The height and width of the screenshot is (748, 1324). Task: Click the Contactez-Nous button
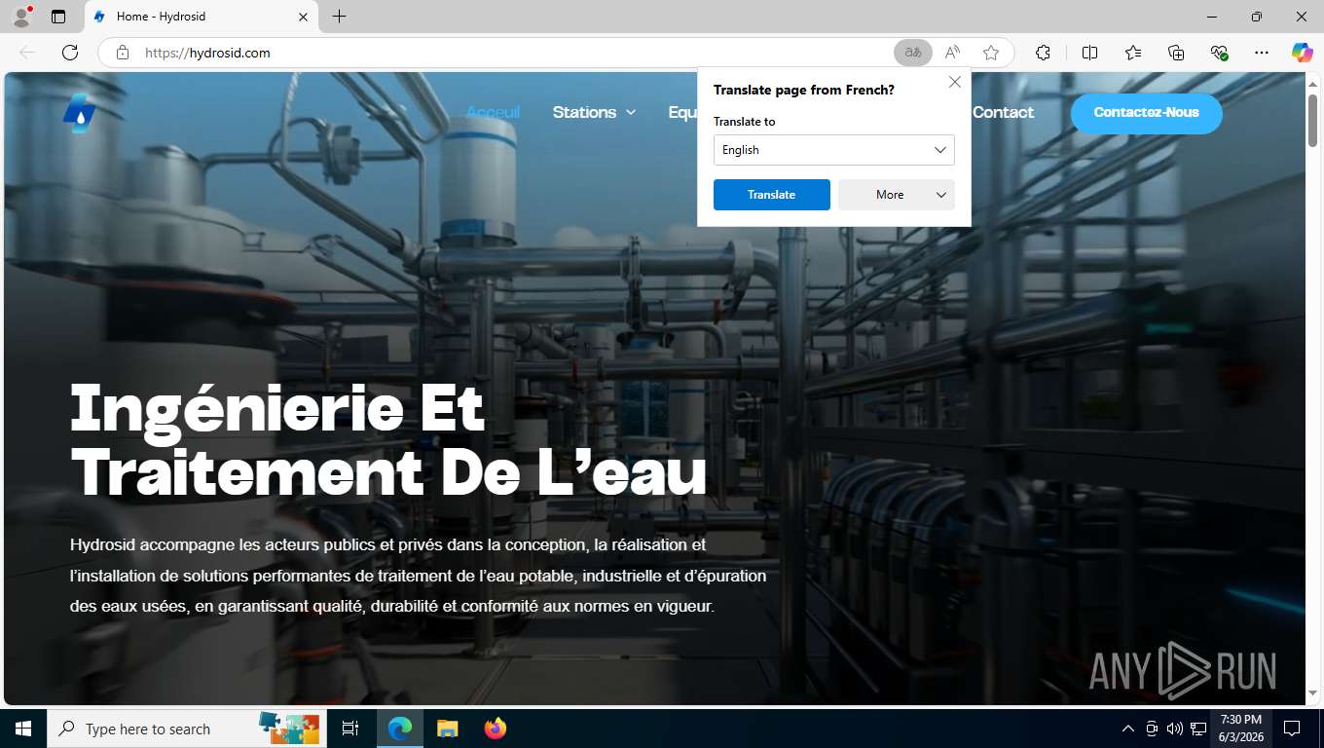click(1146, 113)
